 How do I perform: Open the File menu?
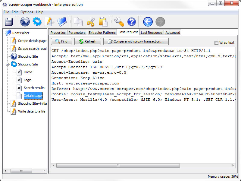(6, 12)
